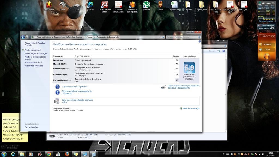The width and height of the screenshot is (279, 157).
Task: Open 'O que estes números significam?' link
Action: (x=74, y=87)
